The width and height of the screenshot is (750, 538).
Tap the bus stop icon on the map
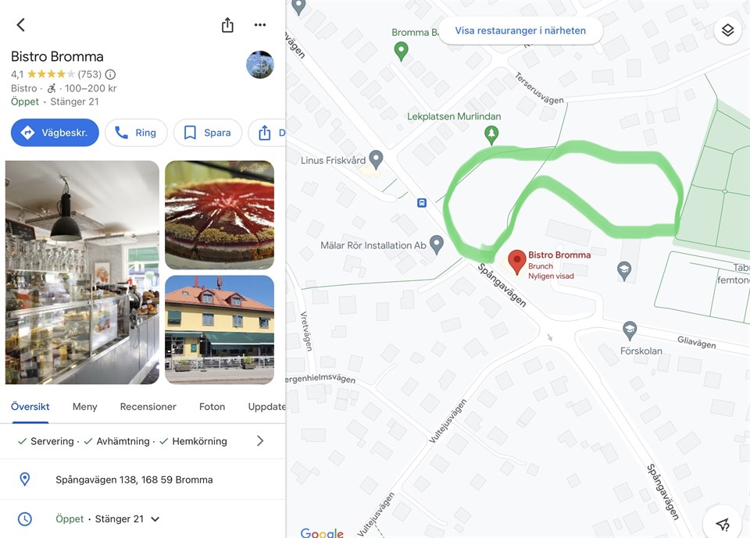pyautogui.click(x=422, y=203)
